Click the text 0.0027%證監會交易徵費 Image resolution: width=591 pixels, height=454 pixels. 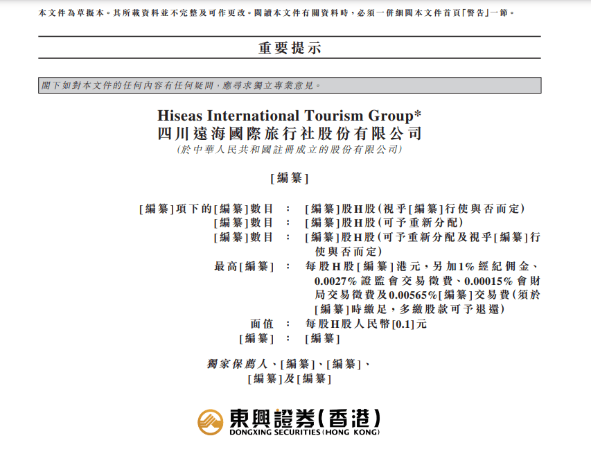(384, 281)
